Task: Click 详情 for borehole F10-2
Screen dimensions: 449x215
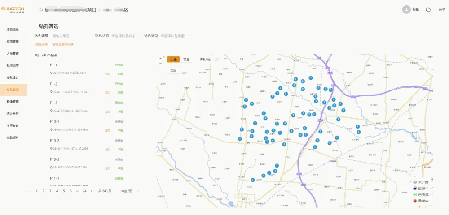Action: (120, 150)
